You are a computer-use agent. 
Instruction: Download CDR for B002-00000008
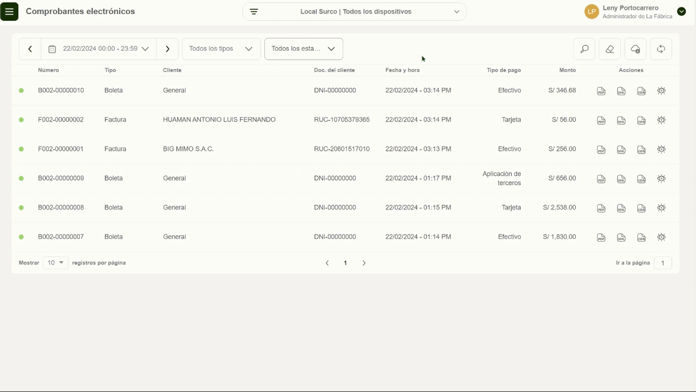tap(642, 208)
